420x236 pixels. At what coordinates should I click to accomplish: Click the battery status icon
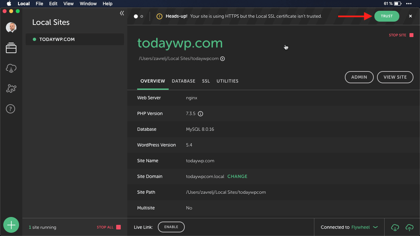[x=398, y=4]
